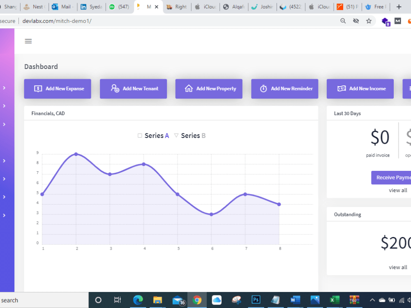Open a new tab with plus button
Screen dimensions: 411x308
[x=399, y=7]
